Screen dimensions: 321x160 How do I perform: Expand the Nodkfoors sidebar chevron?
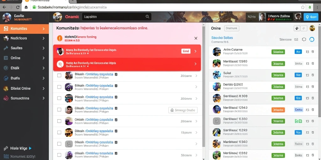pos(44,38)
